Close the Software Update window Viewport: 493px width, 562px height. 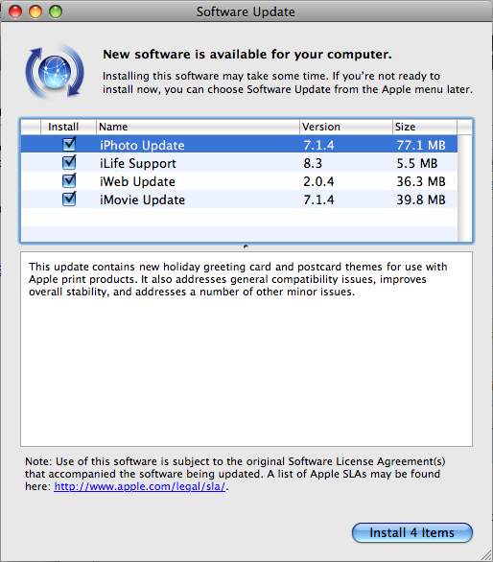[x=15, y=12]
